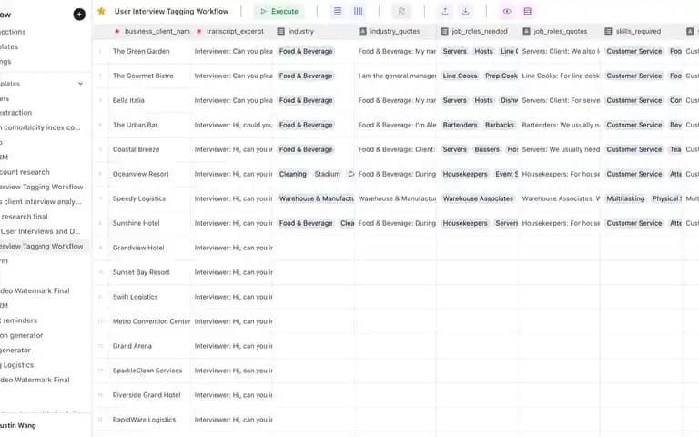Click red required marker on business_client_nam
The height and width of the screenshot is (437, 699).
point(117,31)
